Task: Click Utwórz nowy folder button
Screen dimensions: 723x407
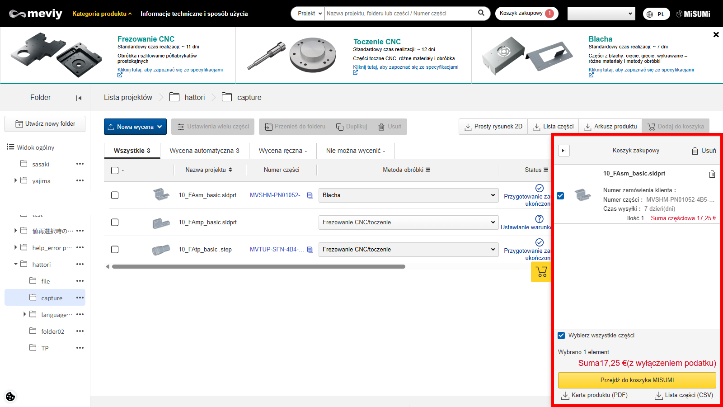Action: (x=45, y=124)
